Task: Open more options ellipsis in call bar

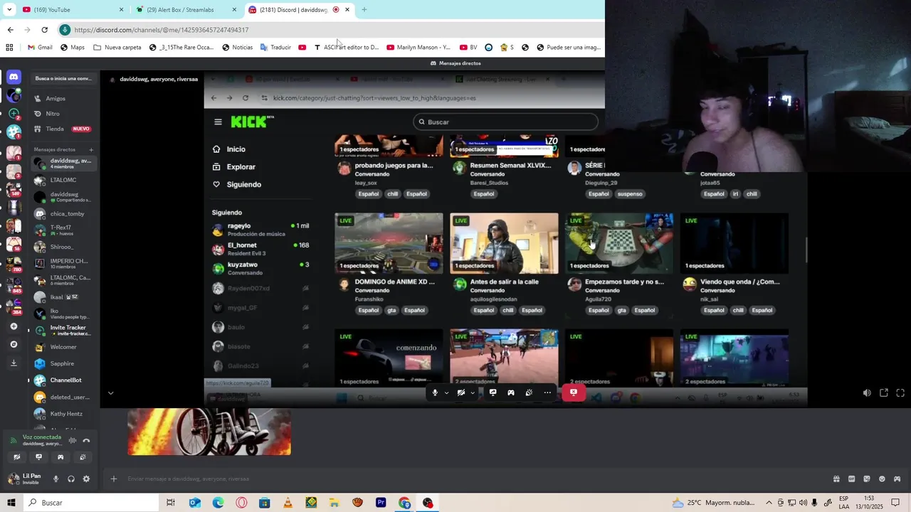Action: tap(547, 393)
